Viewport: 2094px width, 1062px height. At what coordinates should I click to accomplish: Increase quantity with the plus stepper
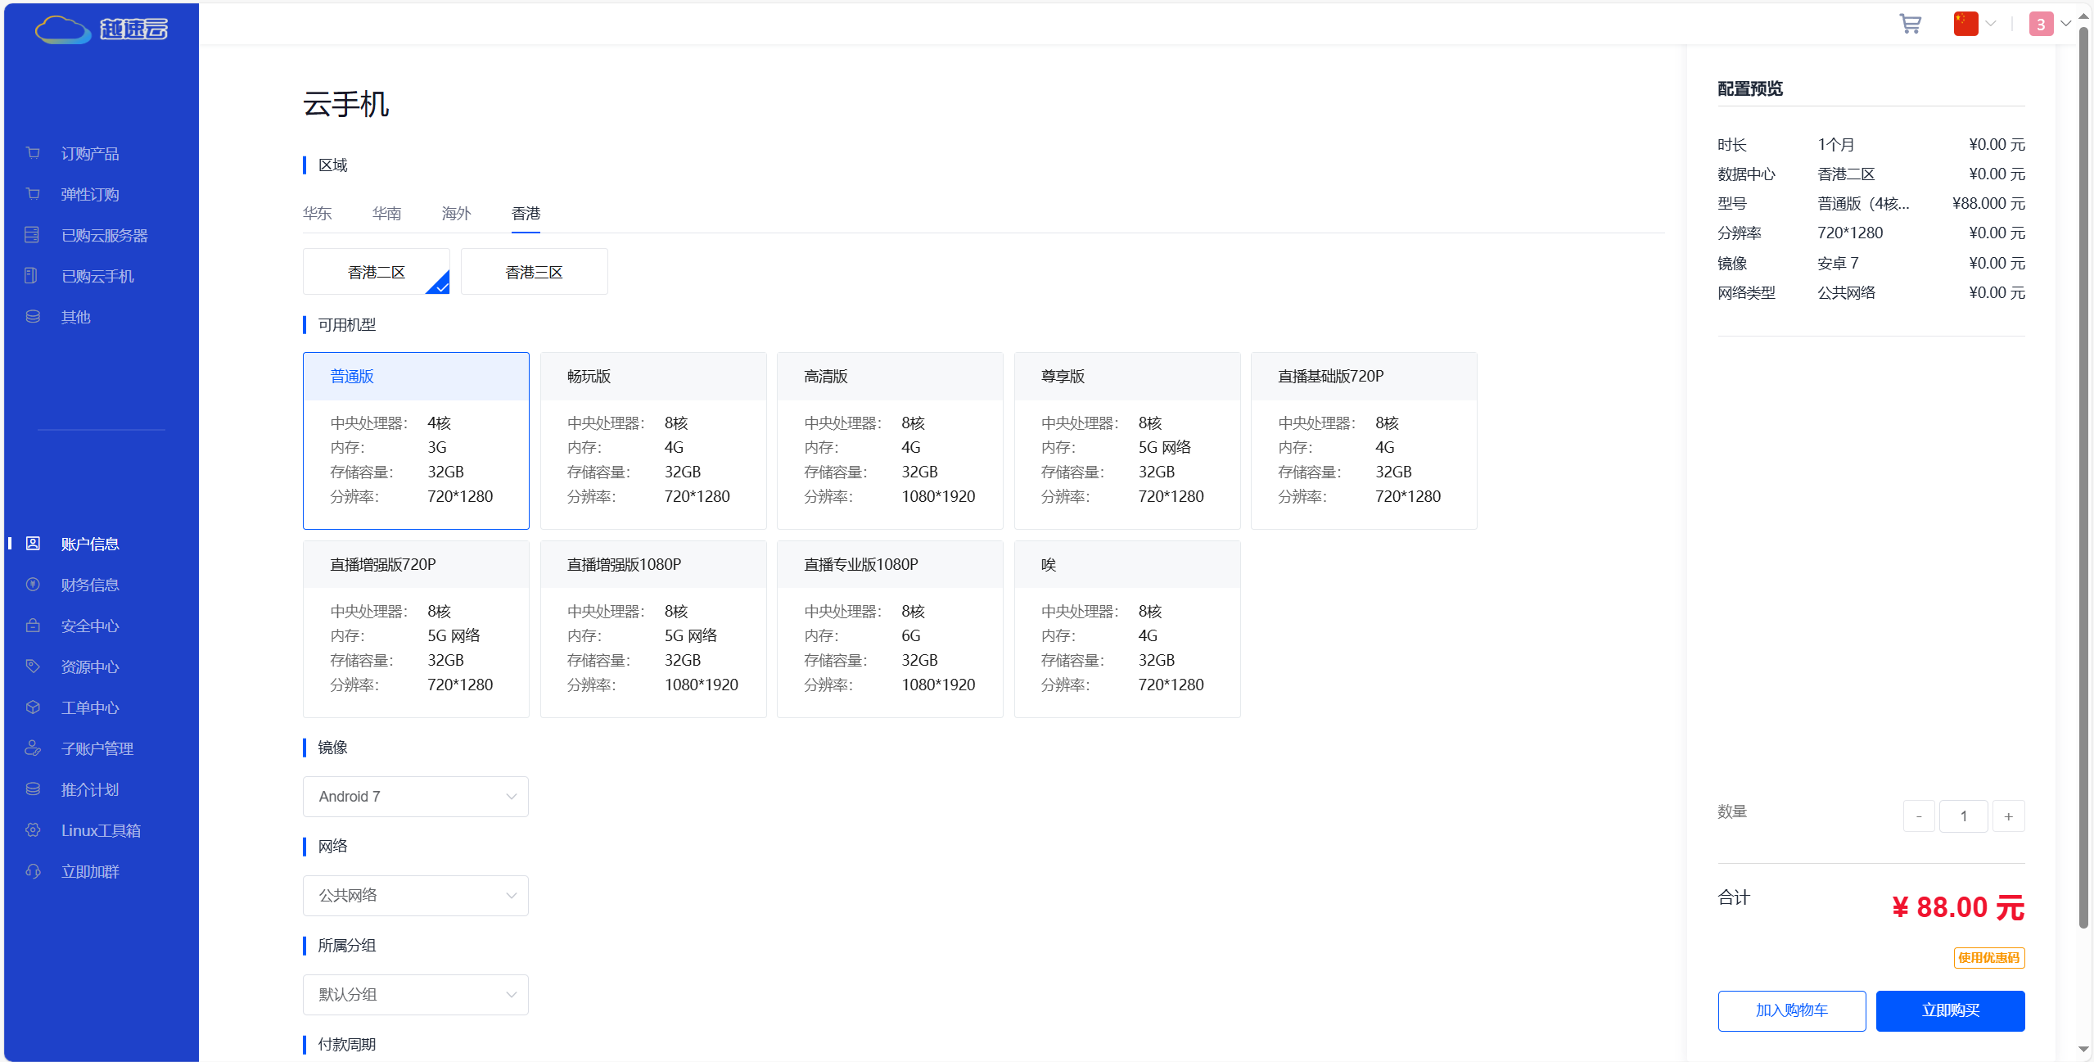pos(2007,816)
